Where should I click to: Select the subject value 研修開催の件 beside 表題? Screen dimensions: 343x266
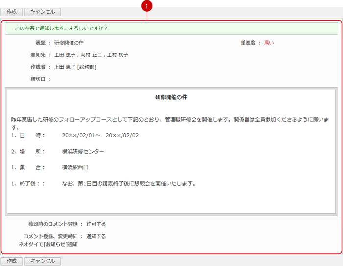(69, 43)
